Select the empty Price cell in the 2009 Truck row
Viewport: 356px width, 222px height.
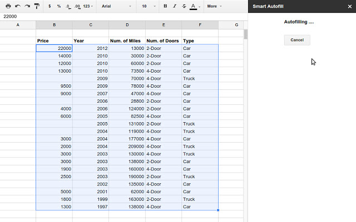click(55, 79)
